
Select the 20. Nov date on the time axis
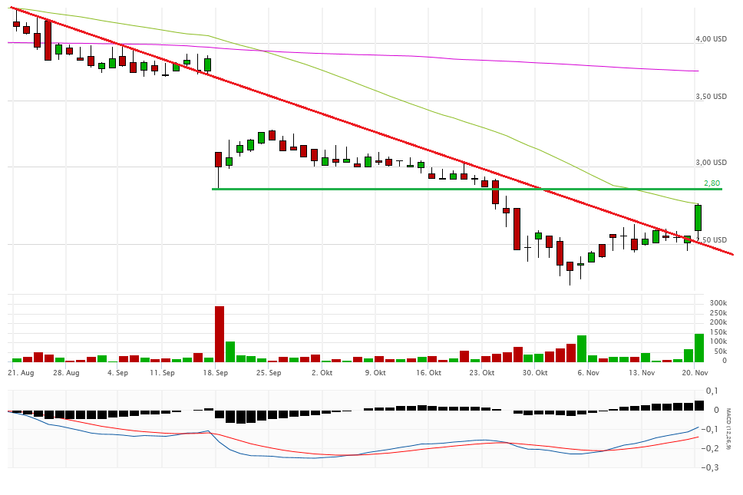(x=693, y=373)
